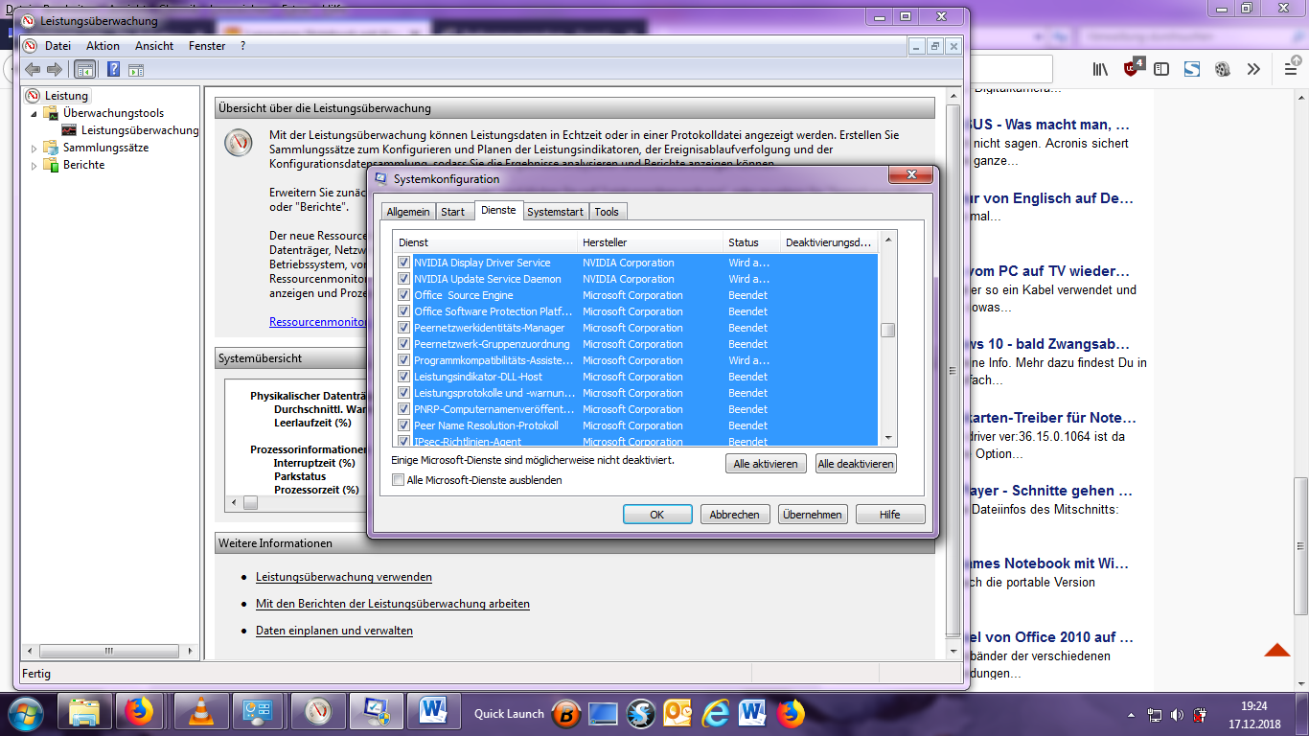Screen dimensions: 1309x736
Task: Uncheck Peernetzwerk-Gruppenzuordnung service
Action: tap(404, 344)
